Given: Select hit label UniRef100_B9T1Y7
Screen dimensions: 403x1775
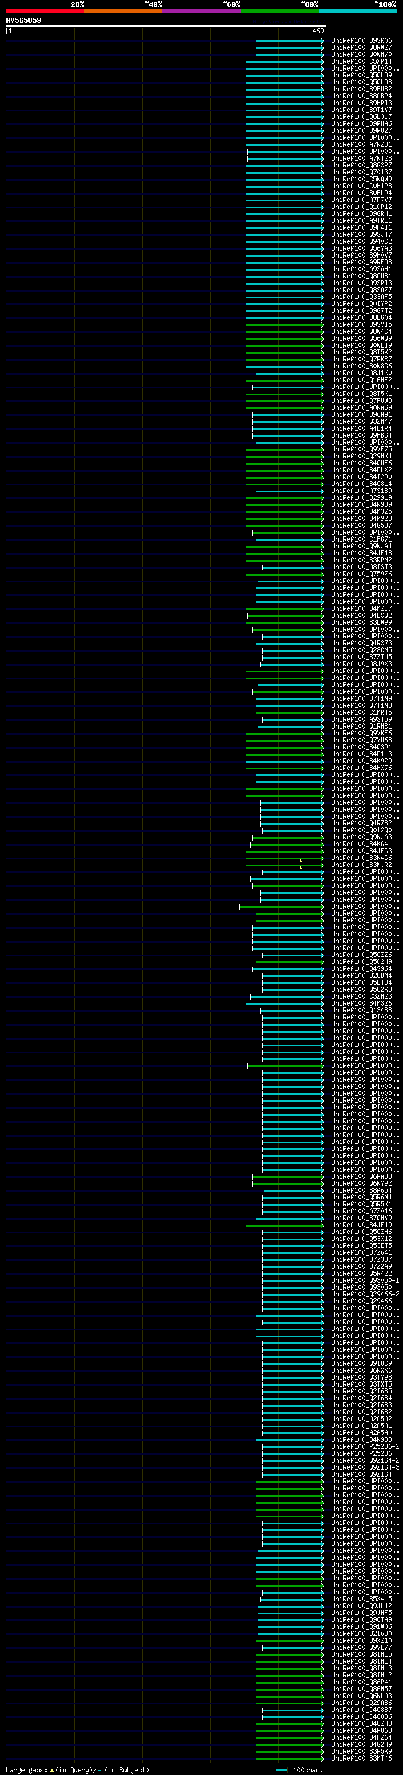Looking at the screenshot, I should click(x=361, y=110).
